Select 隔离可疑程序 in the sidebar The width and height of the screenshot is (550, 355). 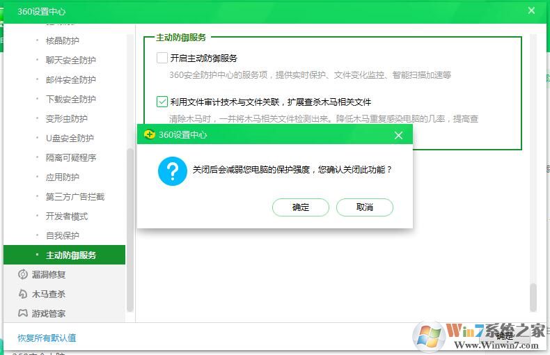71,157
